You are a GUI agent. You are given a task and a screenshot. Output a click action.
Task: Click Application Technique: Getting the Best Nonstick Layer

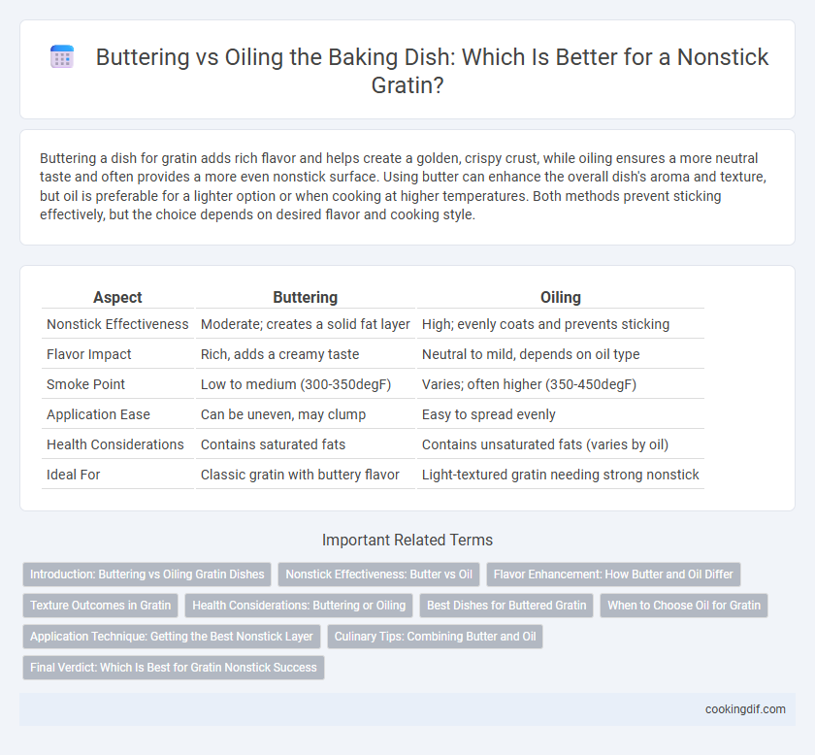(x=172, y=637)
